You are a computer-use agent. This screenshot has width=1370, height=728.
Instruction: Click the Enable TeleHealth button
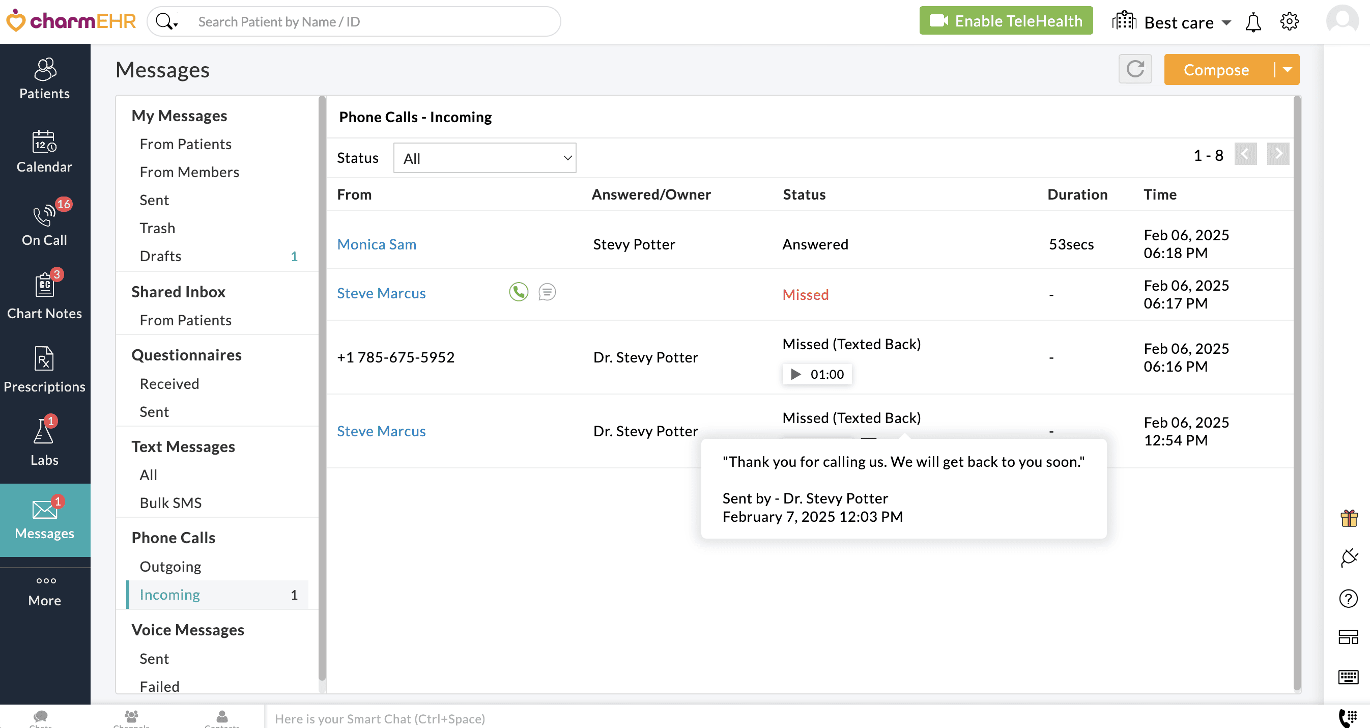click(1006, 21)
